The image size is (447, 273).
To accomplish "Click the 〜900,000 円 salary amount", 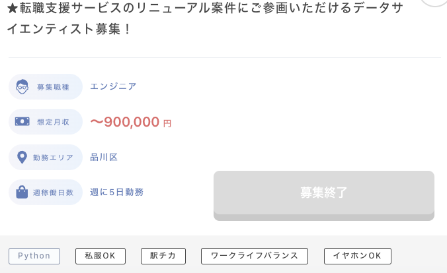I will [x=131, y=122].
